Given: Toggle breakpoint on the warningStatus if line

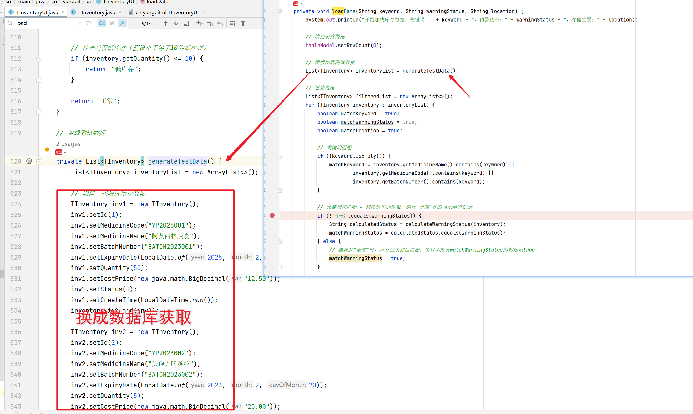Looking at the screenshot, I should (x=272, y=215).
